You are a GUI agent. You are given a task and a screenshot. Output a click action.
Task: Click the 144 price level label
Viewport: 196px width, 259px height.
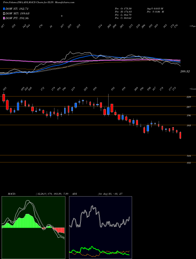coord(189,156)
